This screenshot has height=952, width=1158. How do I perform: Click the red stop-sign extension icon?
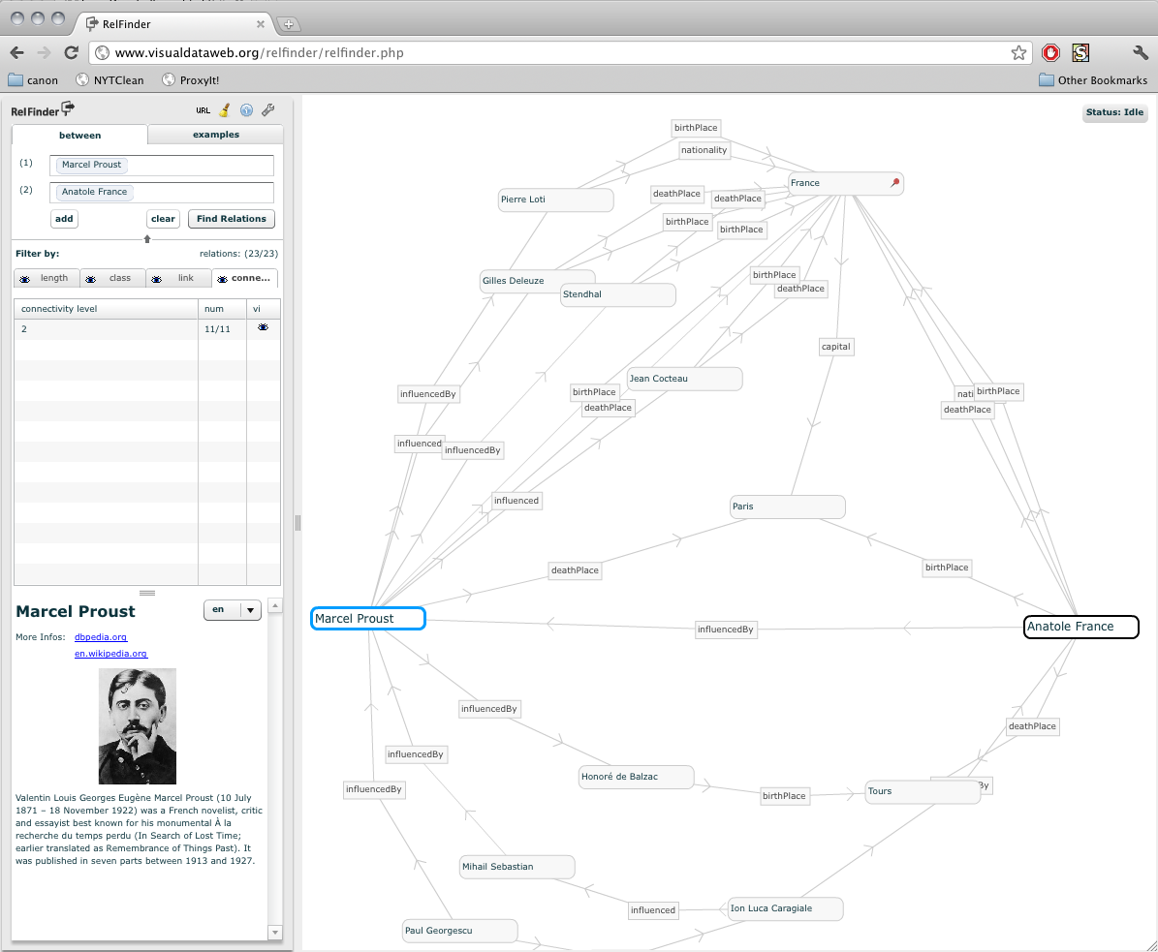pos(1050,53)
